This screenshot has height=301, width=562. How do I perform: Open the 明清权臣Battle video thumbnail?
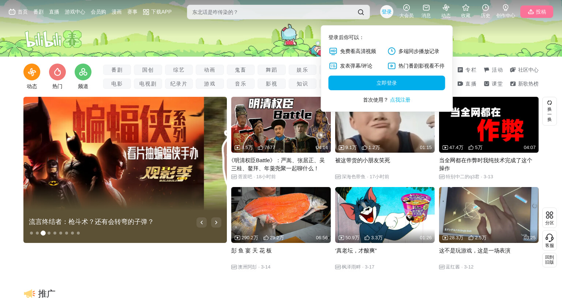point(281,125)
